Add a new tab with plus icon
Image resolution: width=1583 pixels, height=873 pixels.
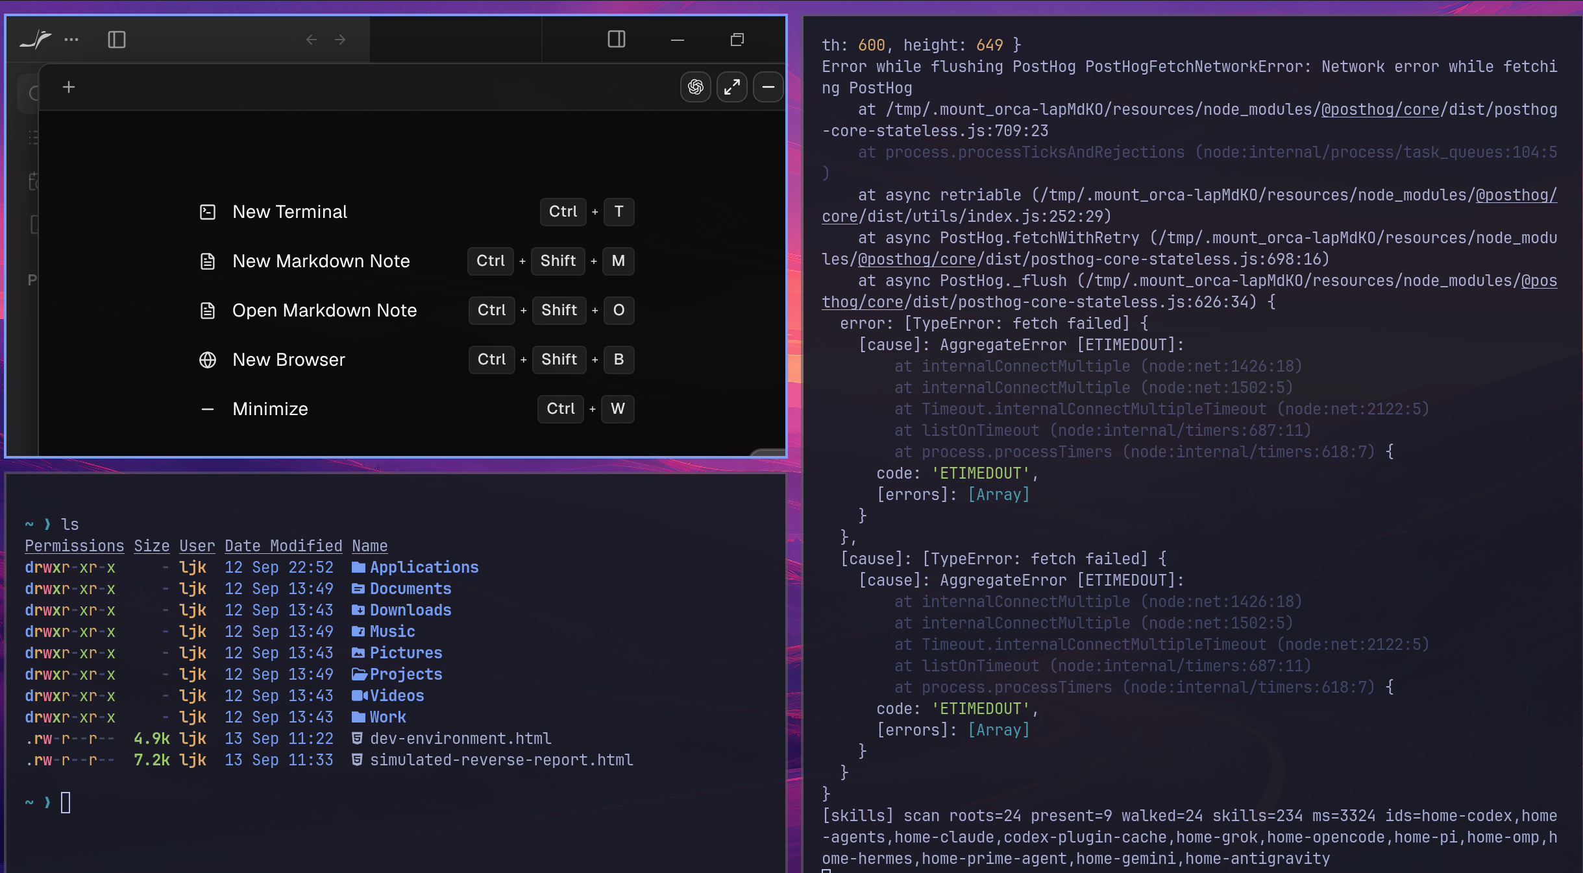coord(69,87)
